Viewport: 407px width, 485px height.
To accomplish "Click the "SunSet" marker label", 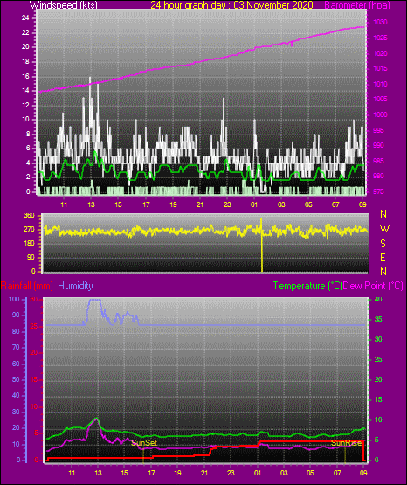I will tap(144, 443).
